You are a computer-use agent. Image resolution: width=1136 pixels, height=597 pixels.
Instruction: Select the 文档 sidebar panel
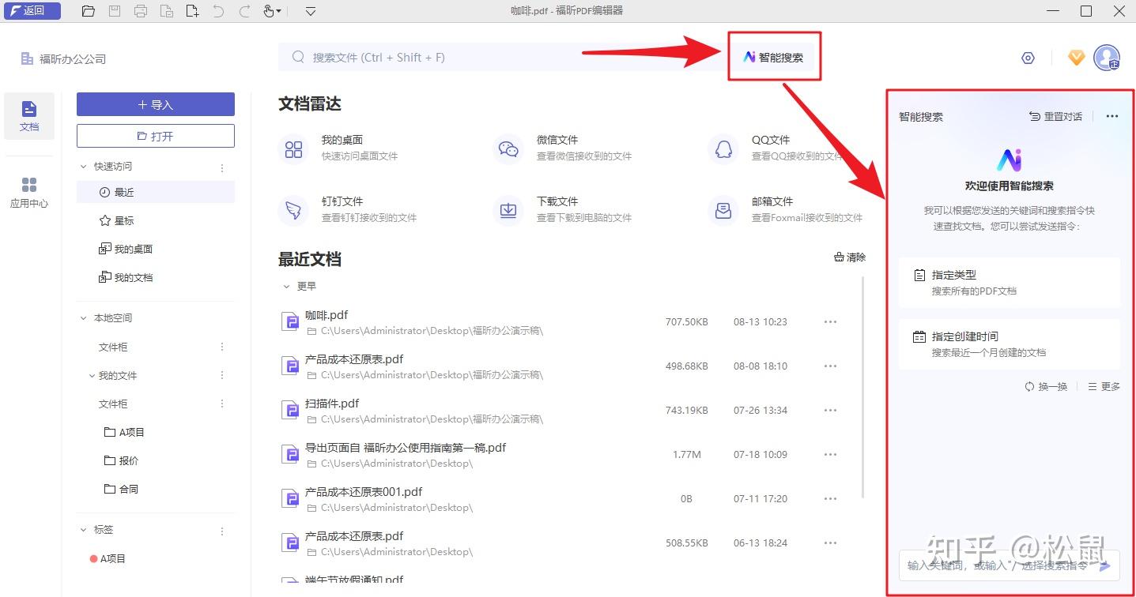29,115
